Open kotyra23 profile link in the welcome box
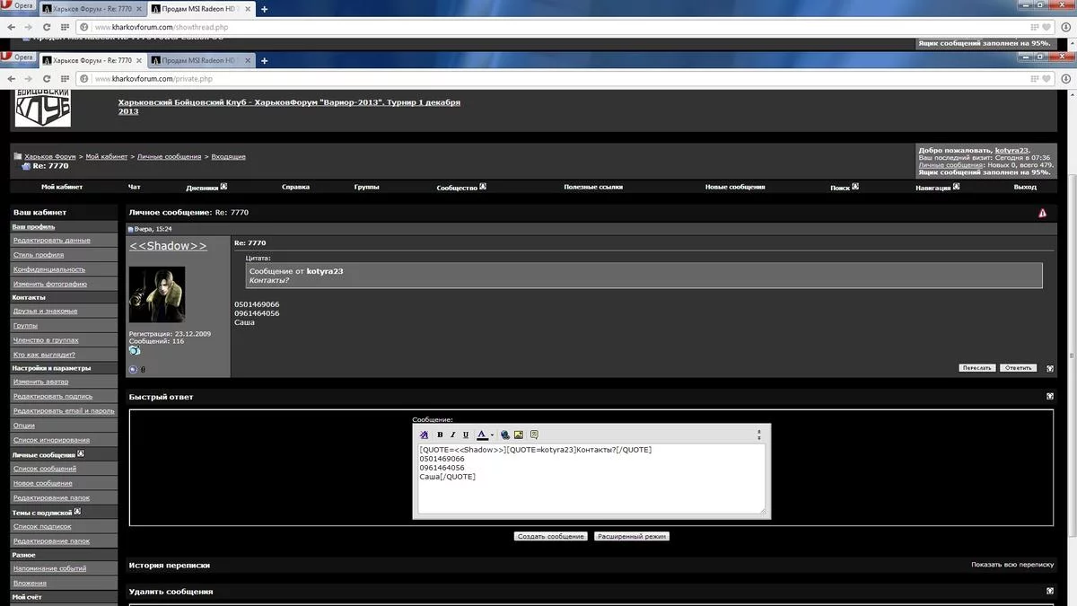Screen dimensions: 1077x606 click(x=1011, y=150)
